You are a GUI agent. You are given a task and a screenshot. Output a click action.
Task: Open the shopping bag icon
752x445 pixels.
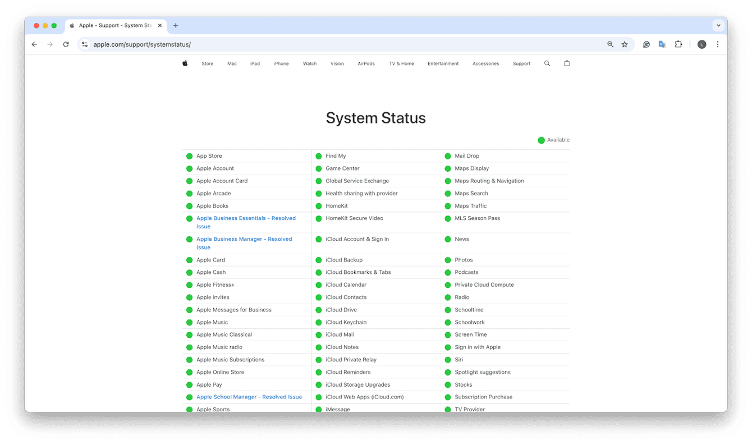click(x=567, y=63)
